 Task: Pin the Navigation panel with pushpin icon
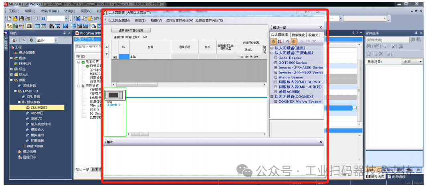click(65, 33)
